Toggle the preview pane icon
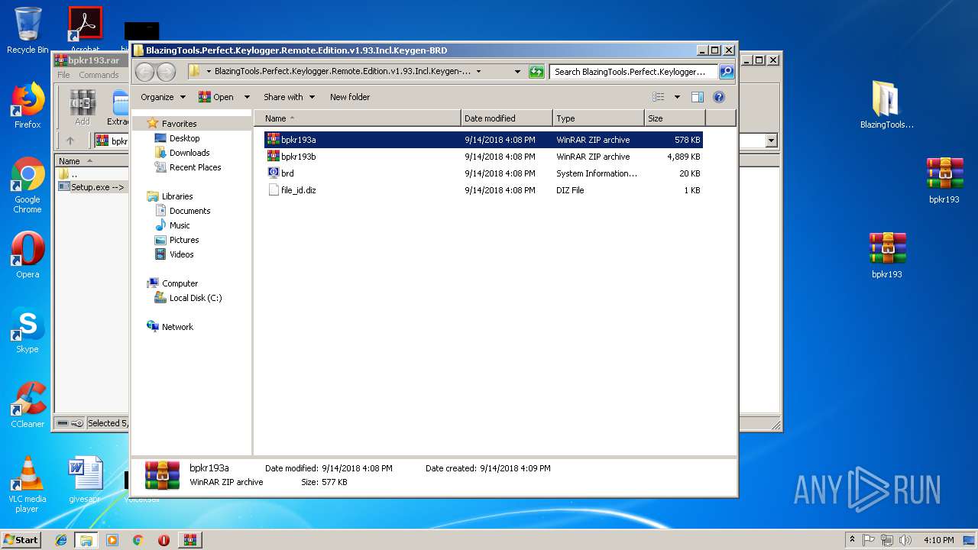This screenshot has height=550, width=978. [x=697, y=97]
